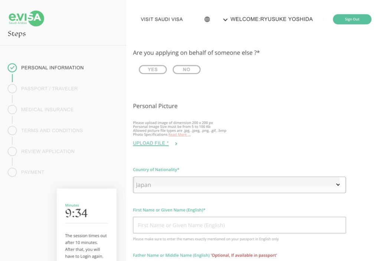Select YES for applying on behalf
The height and width of the screenshot is (261, 380).
coord(153,70)
